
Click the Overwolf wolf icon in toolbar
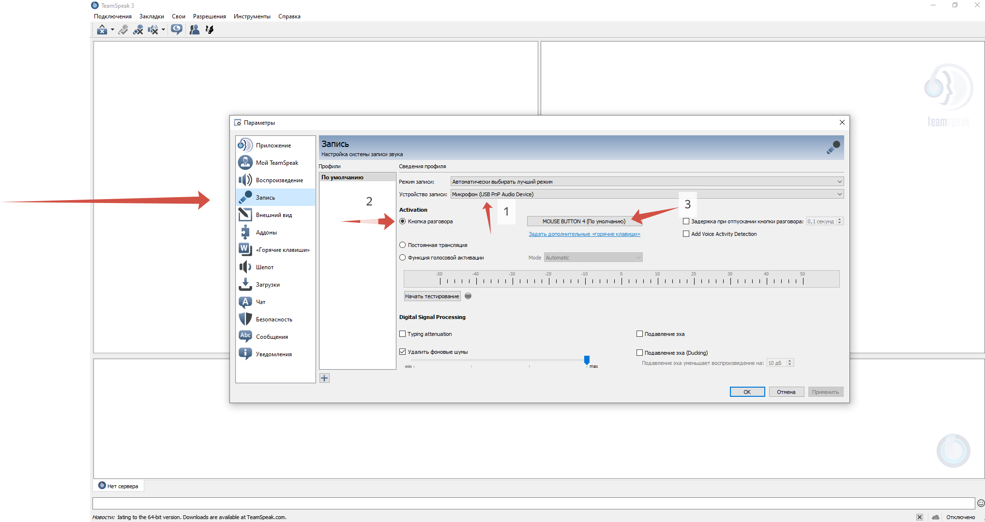pos(210,29)
